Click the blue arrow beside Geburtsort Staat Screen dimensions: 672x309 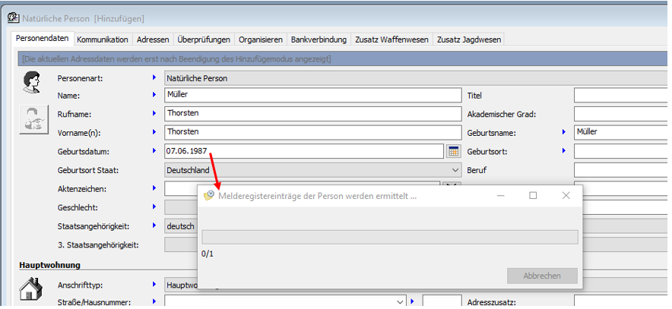pyautogui.click(x=154, y=169)
